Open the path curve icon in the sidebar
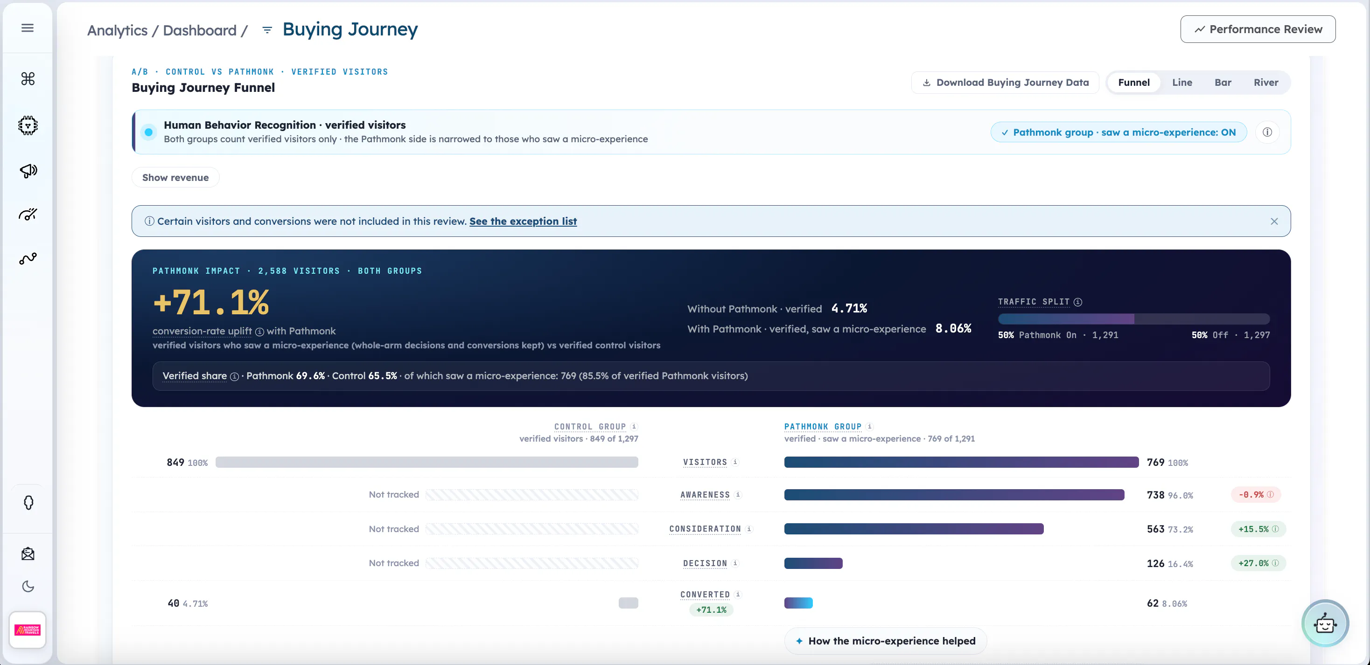 [x=28, y=258]
